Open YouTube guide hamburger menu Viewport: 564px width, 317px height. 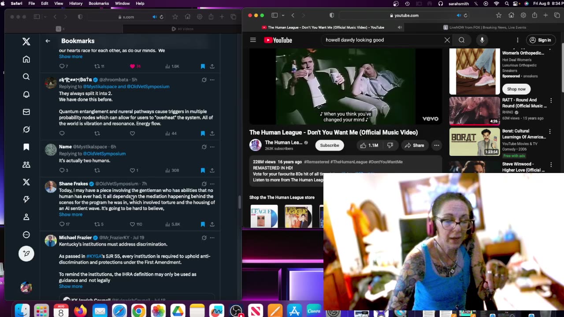(x=253, y=40)
